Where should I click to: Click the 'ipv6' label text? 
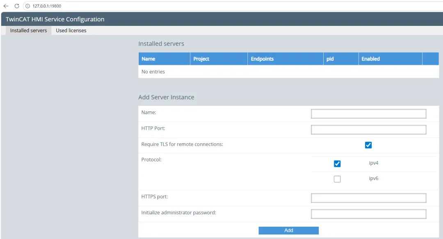click(x=374, y=179)
